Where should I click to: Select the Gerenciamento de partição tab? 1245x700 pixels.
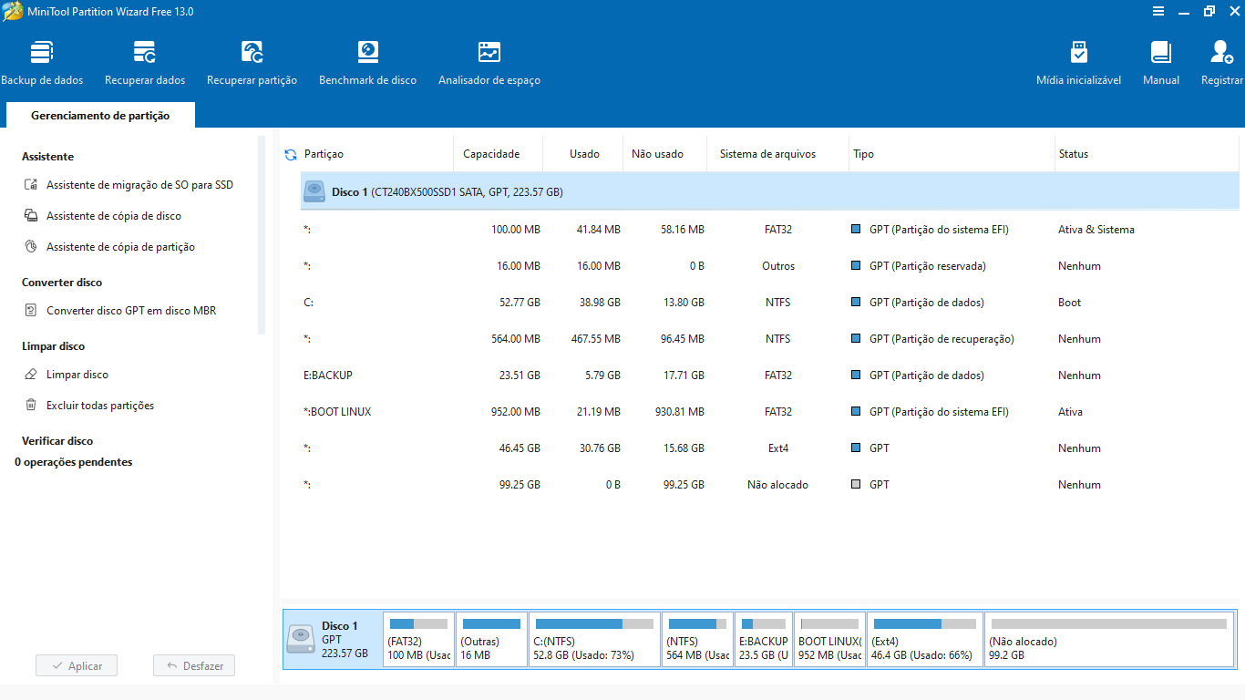pos(100,116)
